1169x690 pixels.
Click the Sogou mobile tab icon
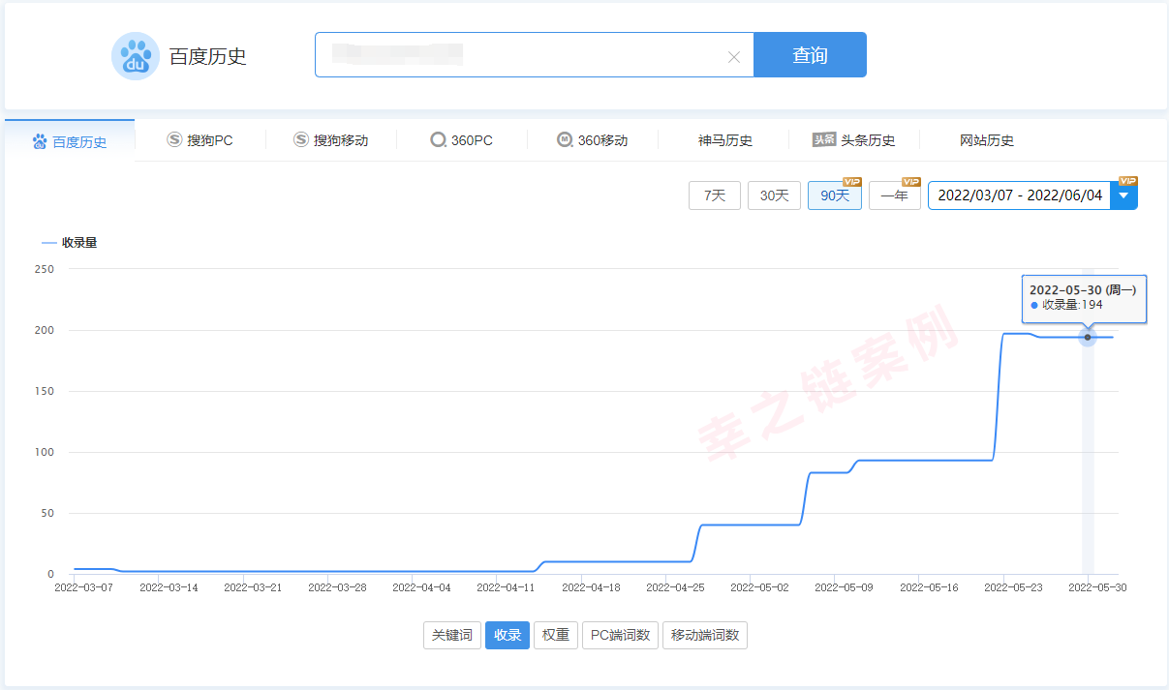(301, 140)
